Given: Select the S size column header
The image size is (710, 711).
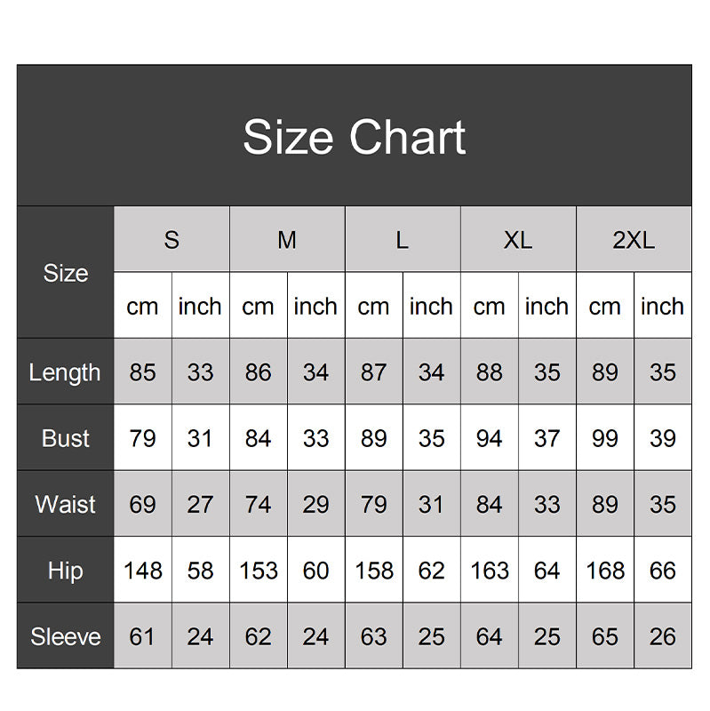Looking at the screenshot, I should pyautogui.click(x=172, y=239).
